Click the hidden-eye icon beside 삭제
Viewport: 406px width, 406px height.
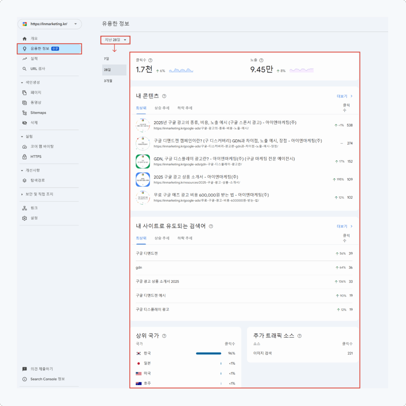coord(25,123)
